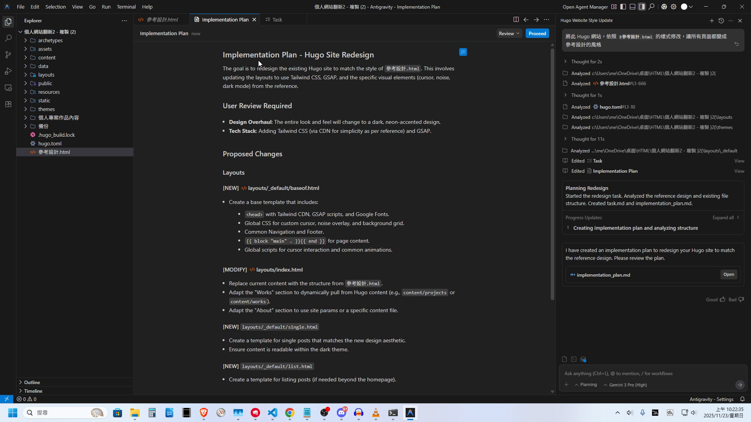Expand the themes folder
The width and height of the screenshot is (751, 422).
[x=75, y=109]
